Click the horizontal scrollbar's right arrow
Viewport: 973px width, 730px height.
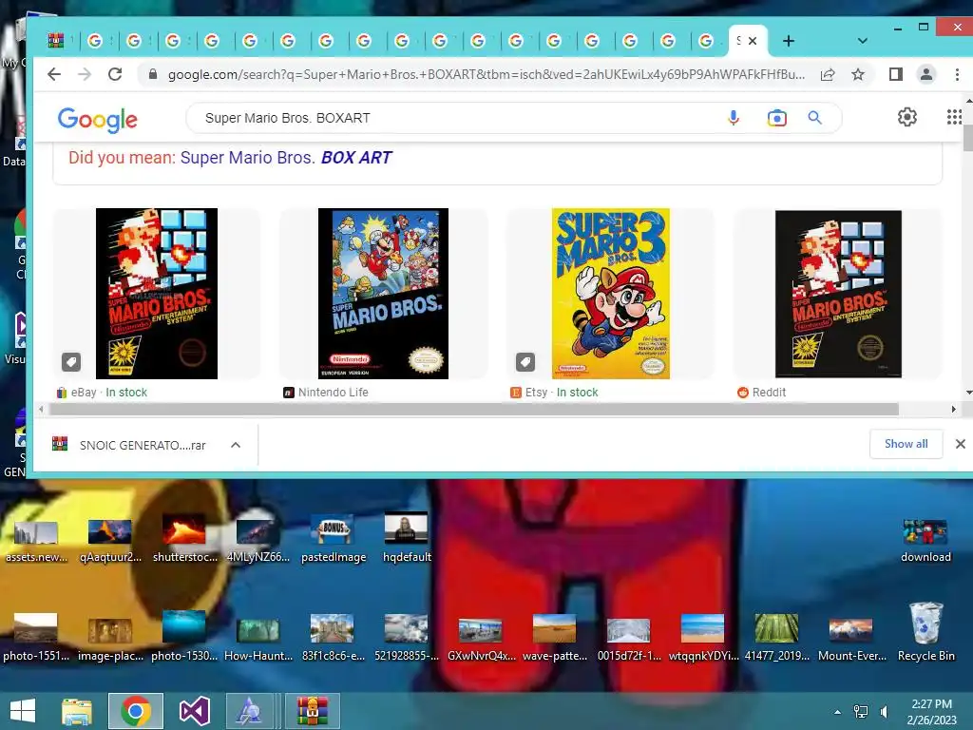(954, 409)
